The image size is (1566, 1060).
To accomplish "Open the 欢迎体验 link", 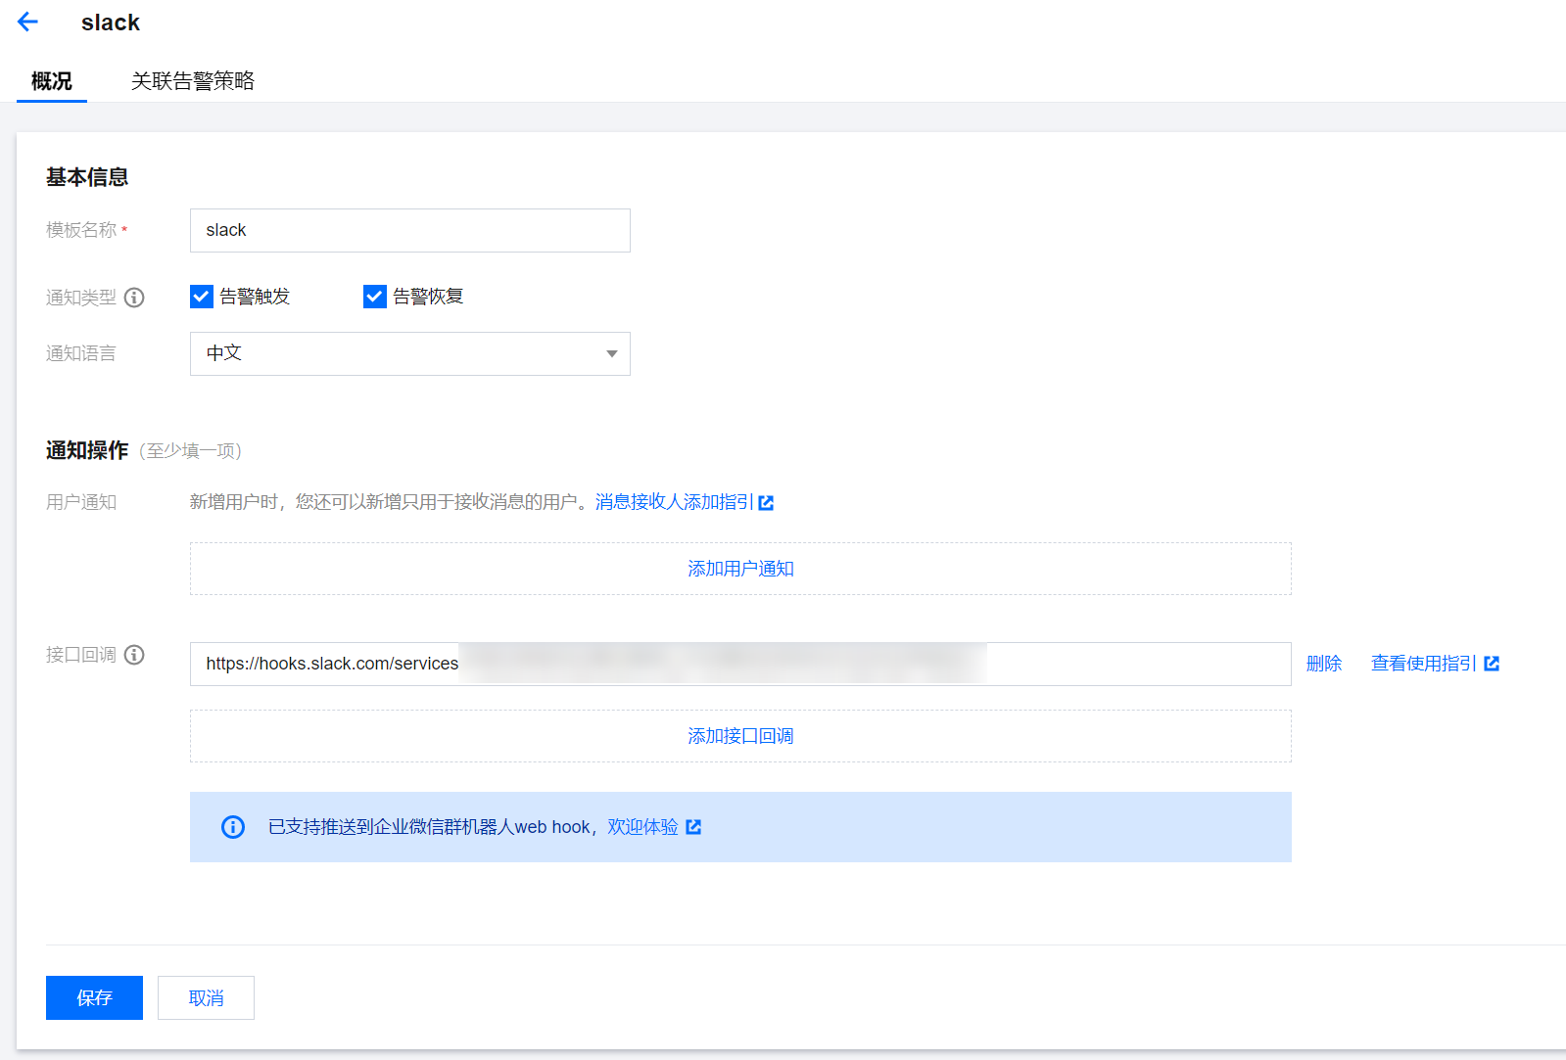I will 642,827.
